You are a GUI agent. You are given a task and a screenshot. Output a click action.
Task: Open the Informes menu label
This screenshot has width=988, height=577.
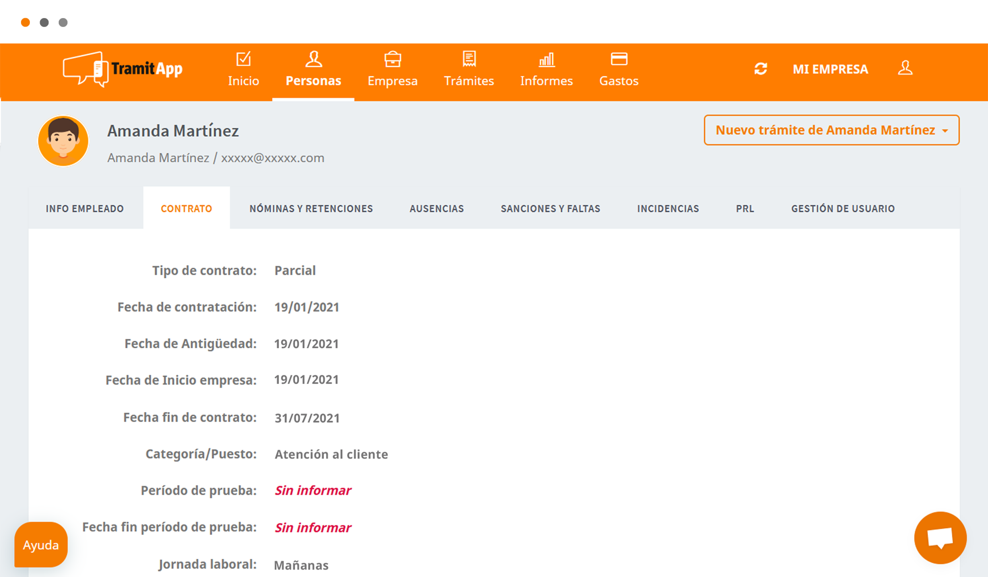click(546, 81)
